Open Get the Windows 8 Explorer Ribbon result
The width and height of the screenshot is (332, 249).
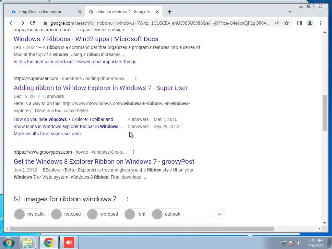click(104, 161)
